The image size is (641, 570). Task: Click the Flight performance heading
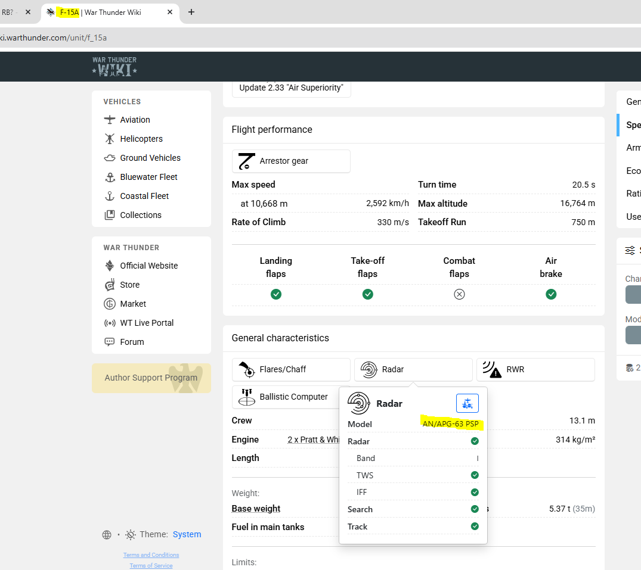tap(272, 129)
